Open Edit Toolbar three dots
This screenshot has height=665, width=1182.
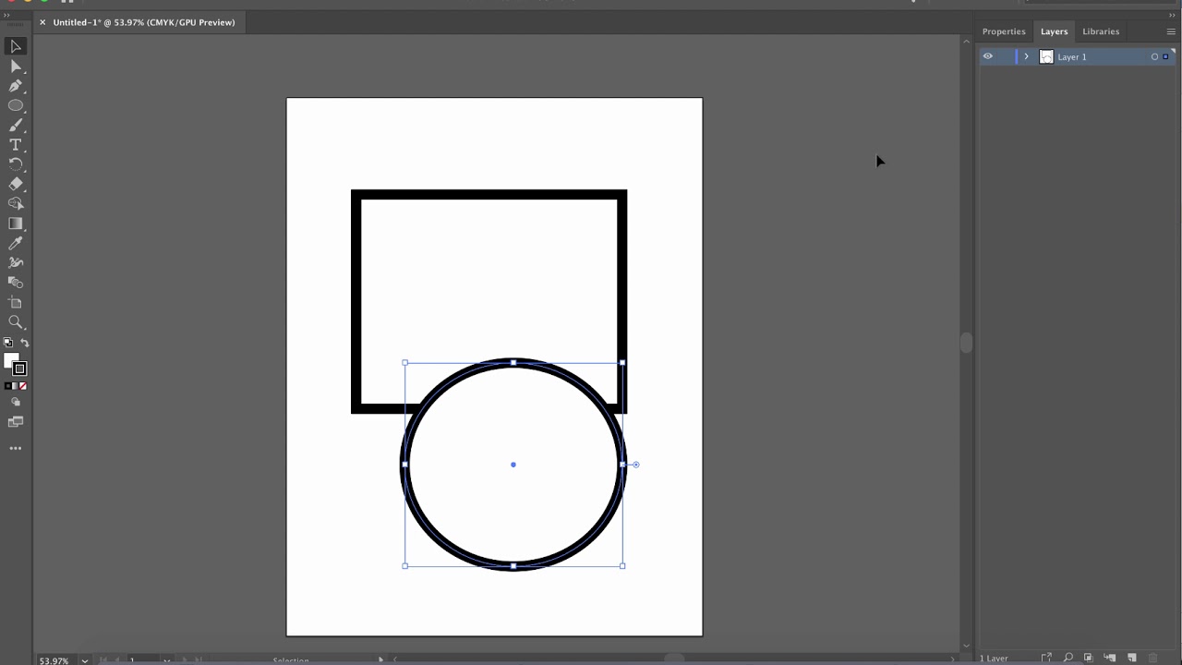coord(16,448)
